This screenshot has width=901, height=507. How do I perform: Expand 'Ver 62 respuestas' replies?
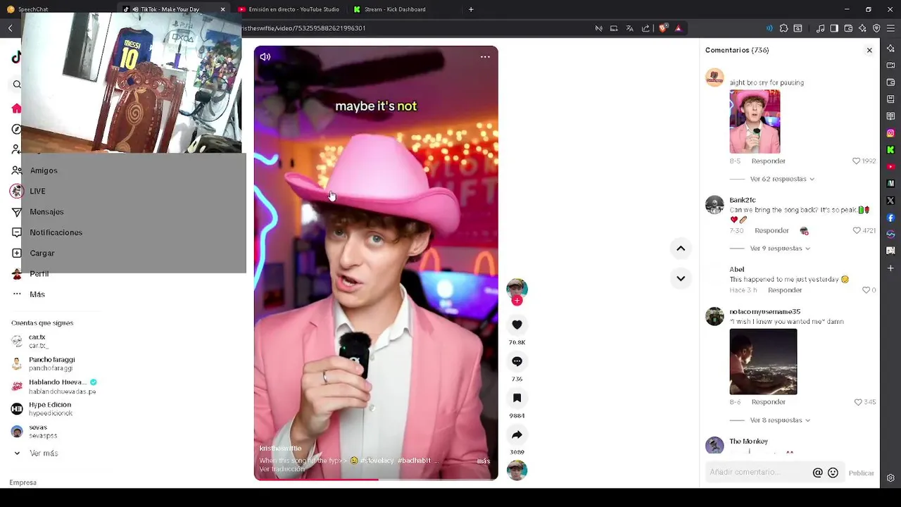(x=782, y=179)
